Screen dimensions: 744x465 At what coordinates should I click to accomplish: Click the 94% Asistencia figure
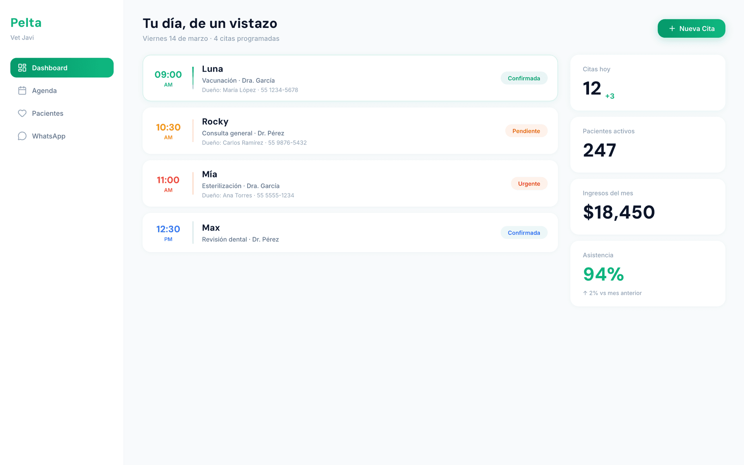(x=603, y=274)
